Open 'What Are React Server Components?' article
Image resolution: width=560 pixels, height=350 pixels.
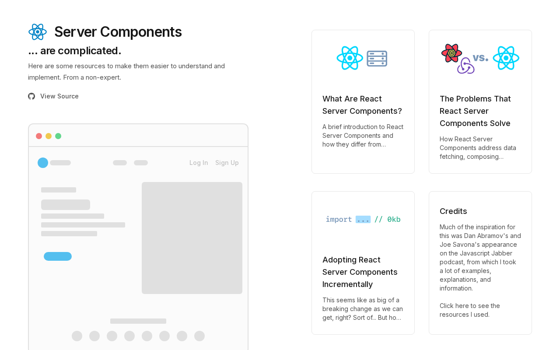pos(362,105)
